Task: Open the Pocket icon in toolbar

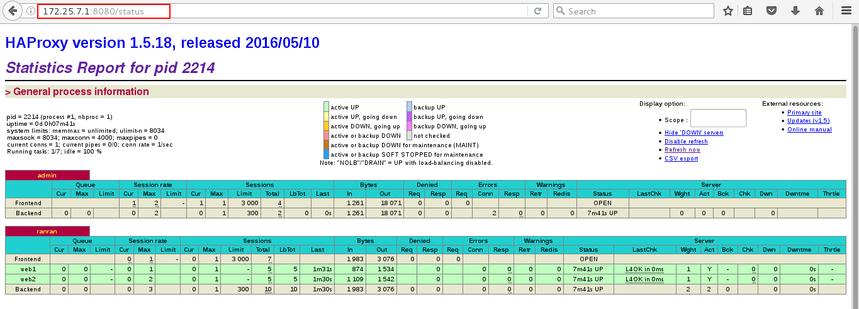Action: (x=772, y=11)
